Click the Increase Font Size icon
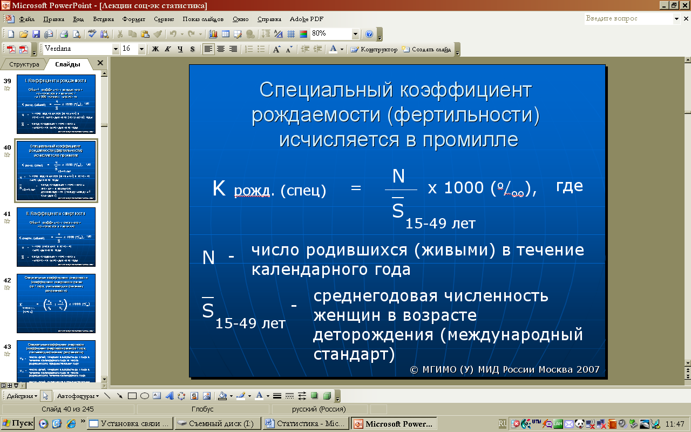 click(x=276, y=49)
